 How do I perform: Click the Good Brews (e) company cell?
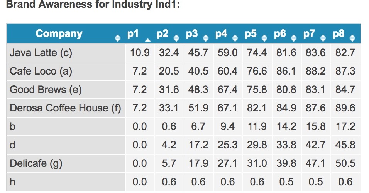[66, 90]
